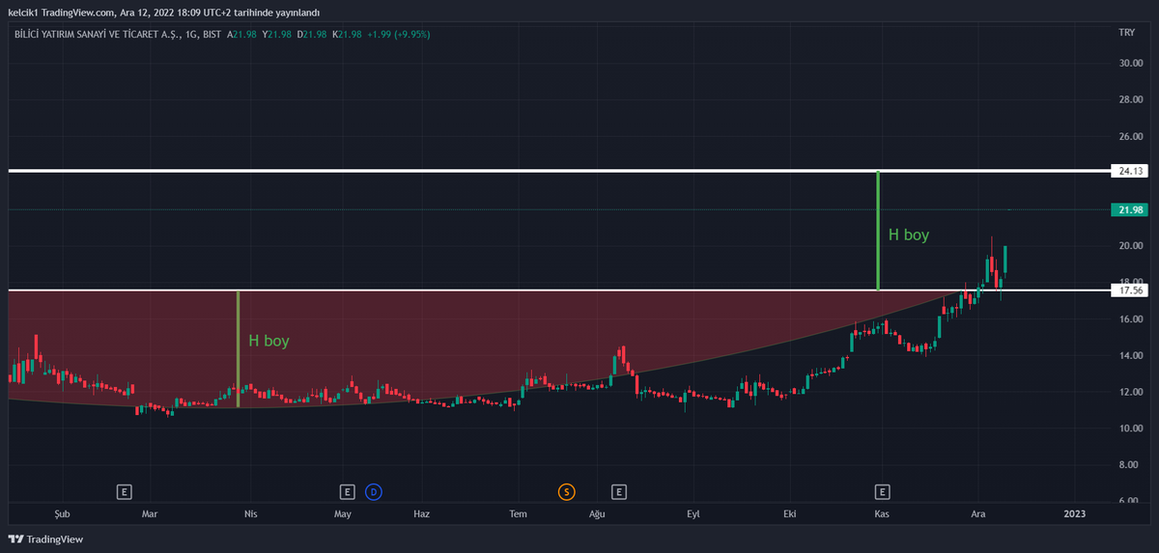Click the Ara month label on time axis
Viewport: 1159px width, 553px height.
coord(976,514)
